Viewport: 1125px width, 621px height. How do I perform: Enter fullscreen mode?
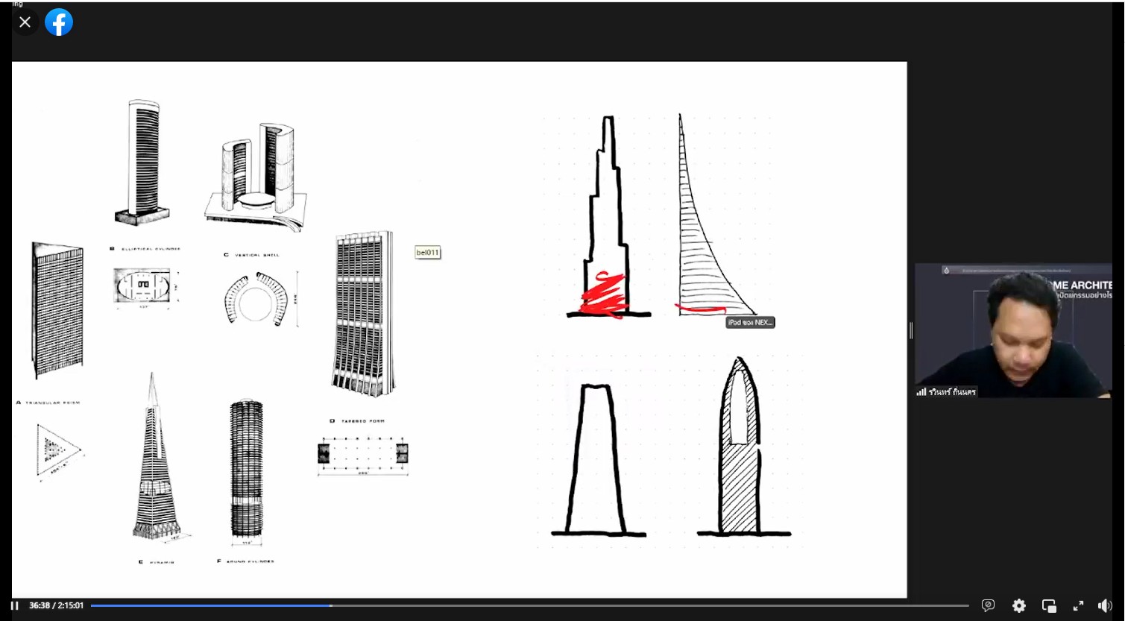click(1078, 605)
